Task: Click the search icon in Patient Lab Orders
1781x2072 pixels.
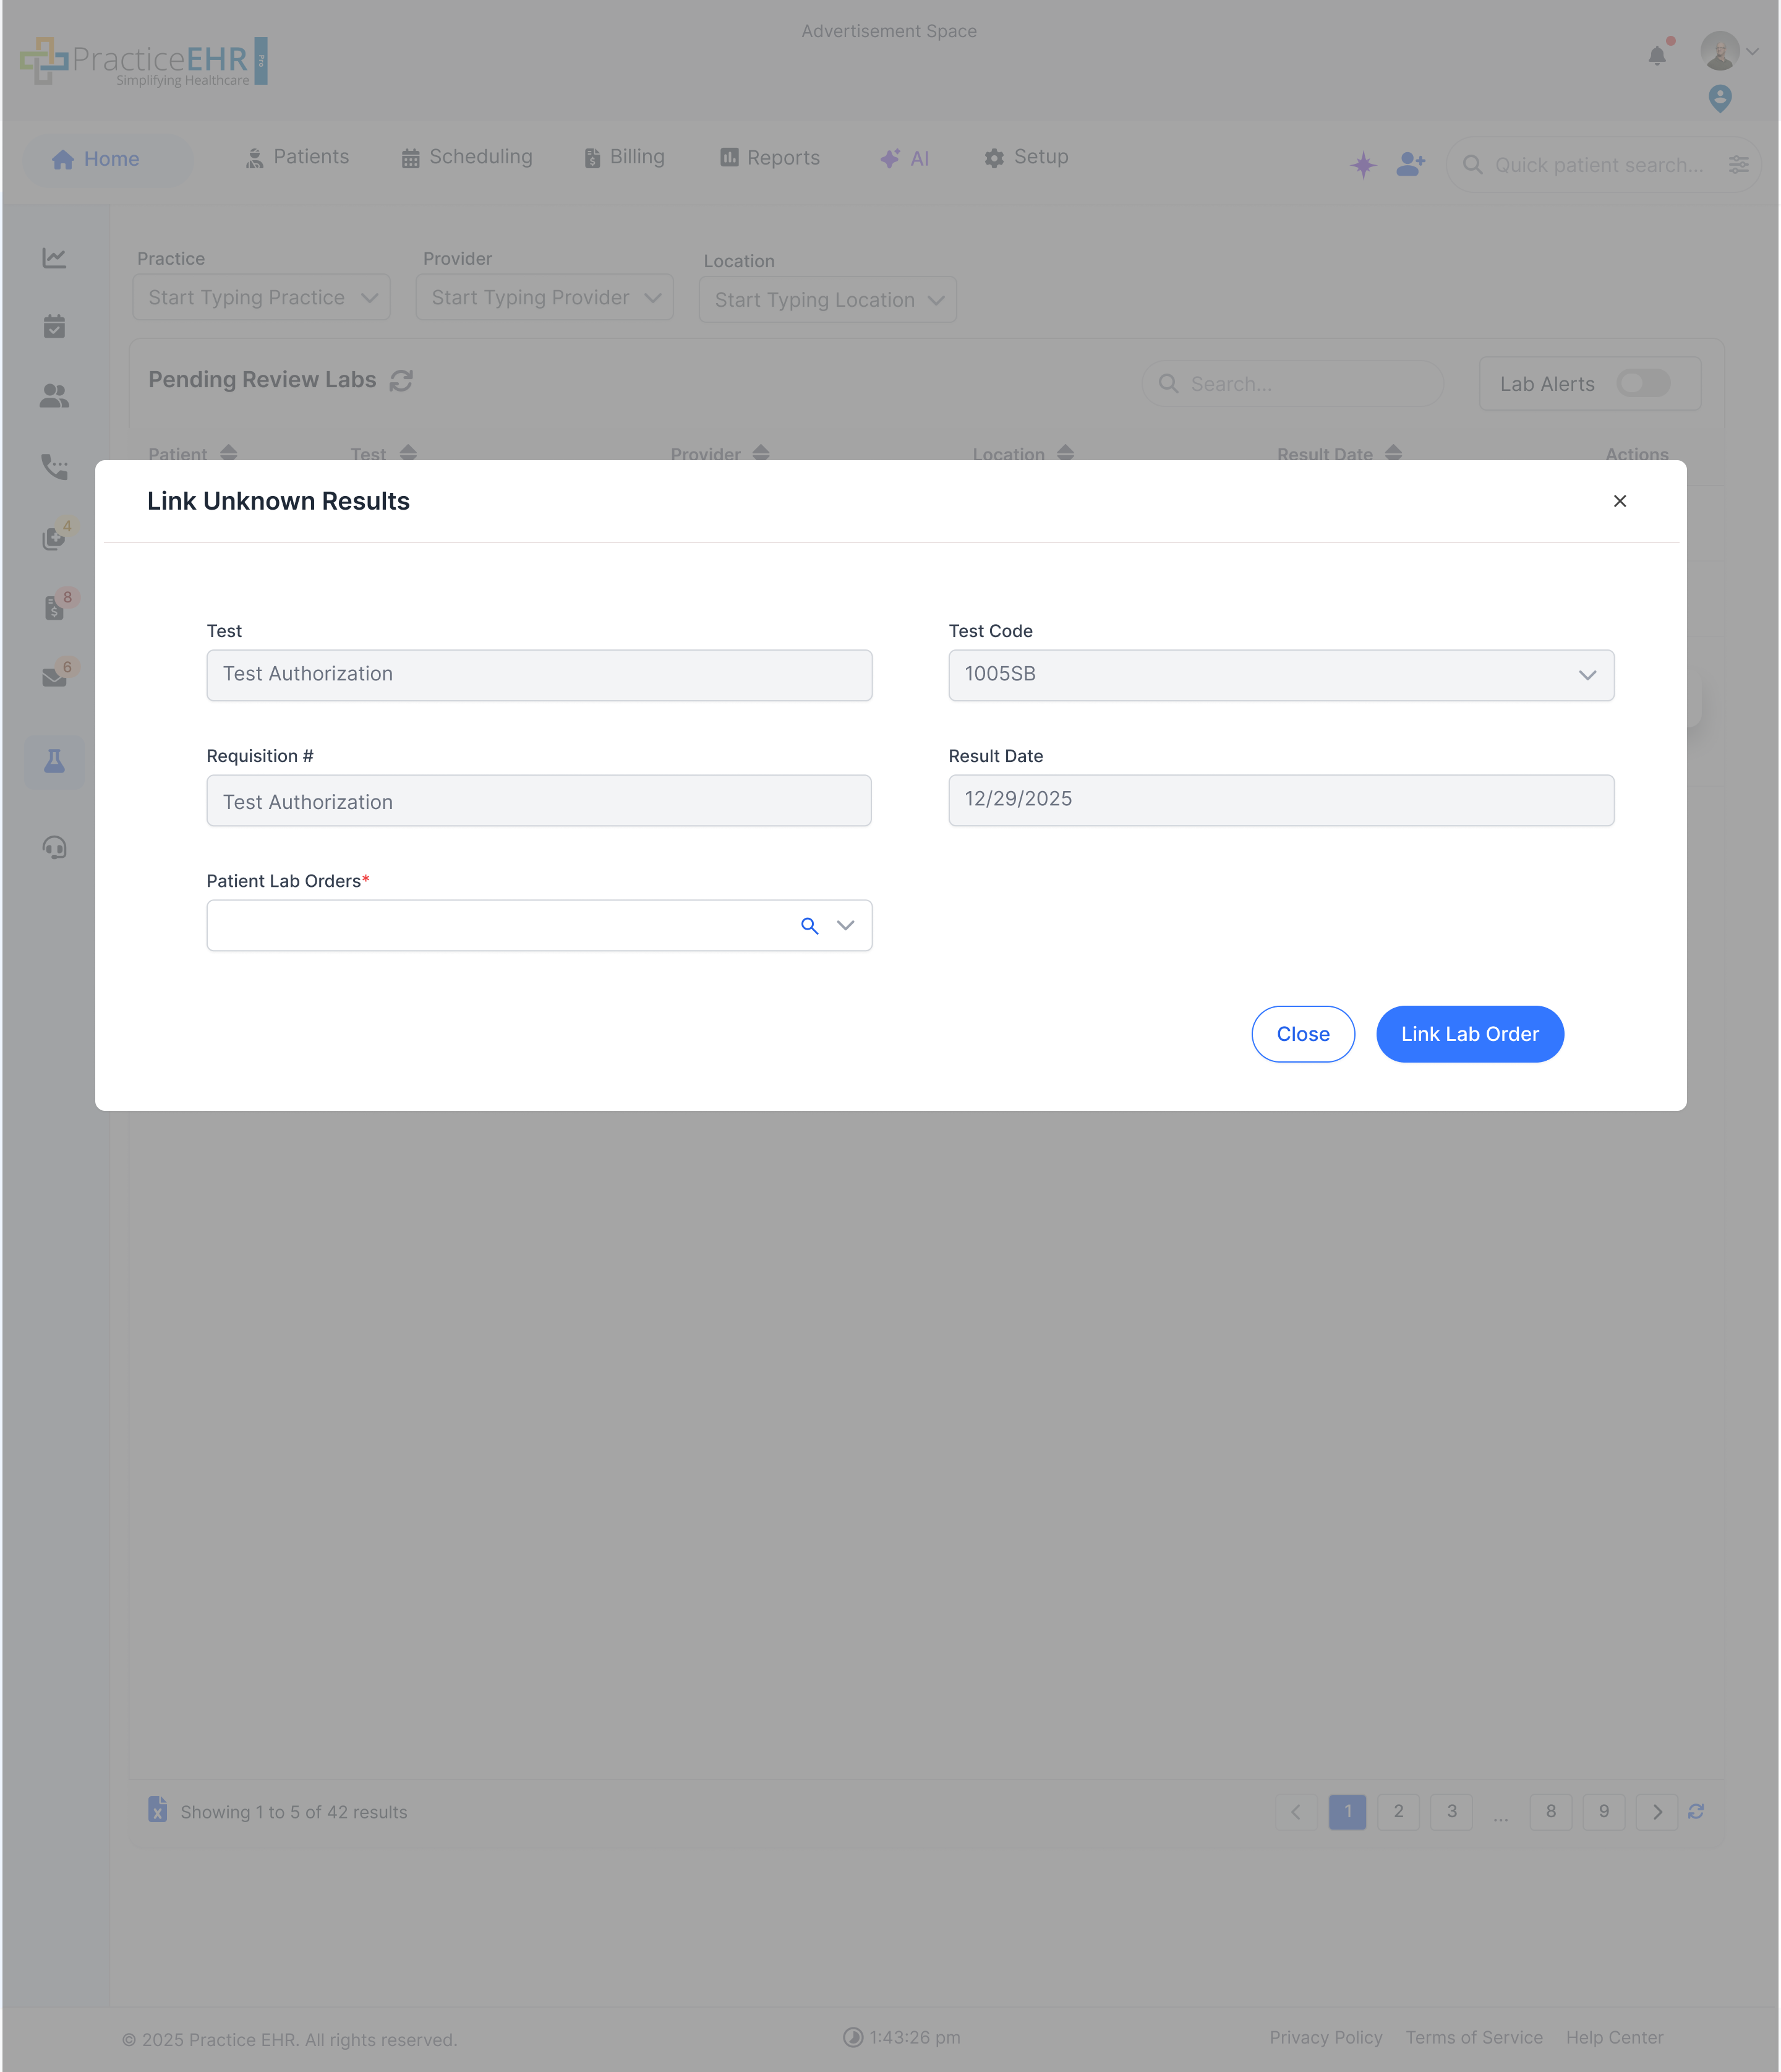Action: (x=809, y=926)
